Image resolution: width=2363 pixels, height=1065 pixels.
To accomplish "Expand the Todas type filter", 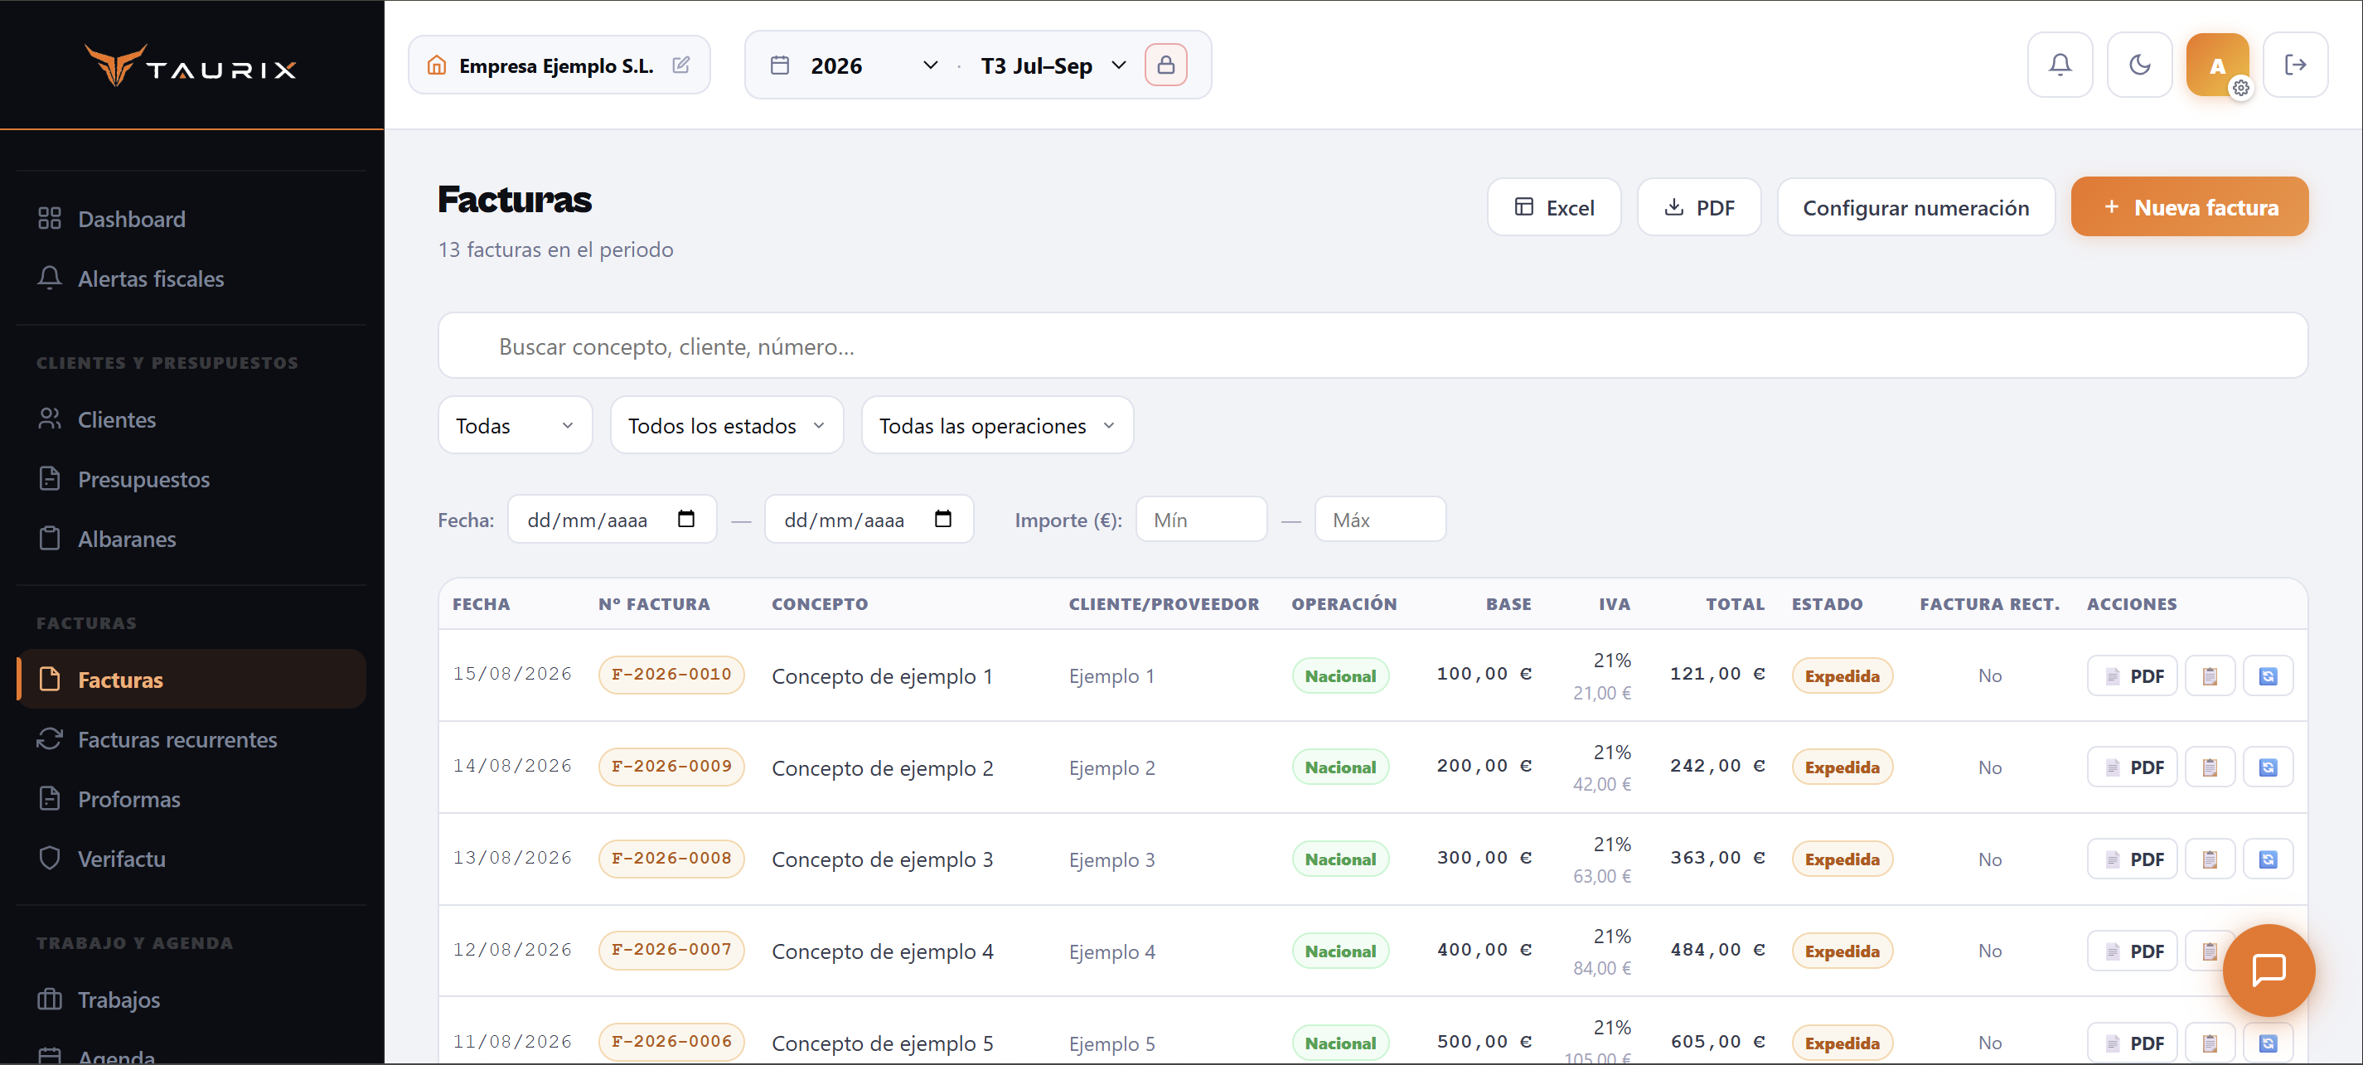I will pos(515,426).
